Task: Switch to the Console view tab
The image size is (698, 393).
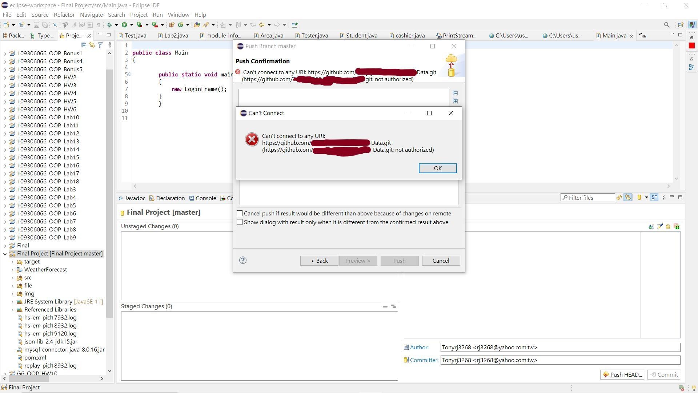Action: pos(202,198)
